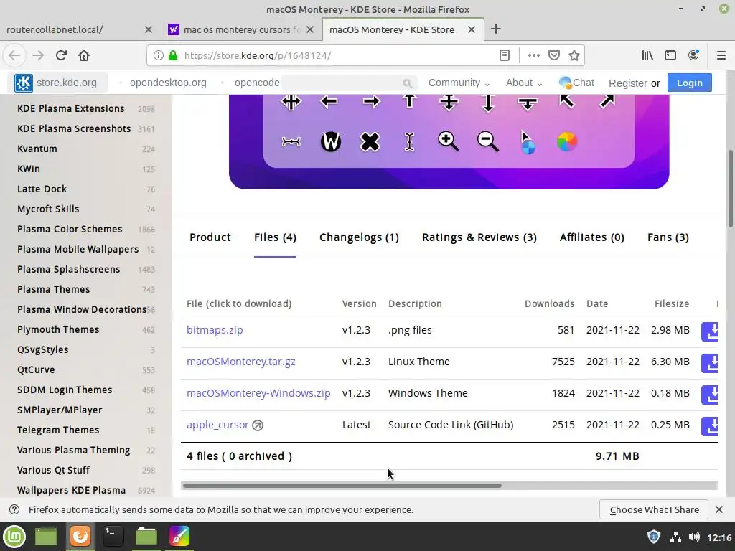Click the KDE logo on store.kde.org
Viewport: 735px width, 551px height.
point(24,83)
